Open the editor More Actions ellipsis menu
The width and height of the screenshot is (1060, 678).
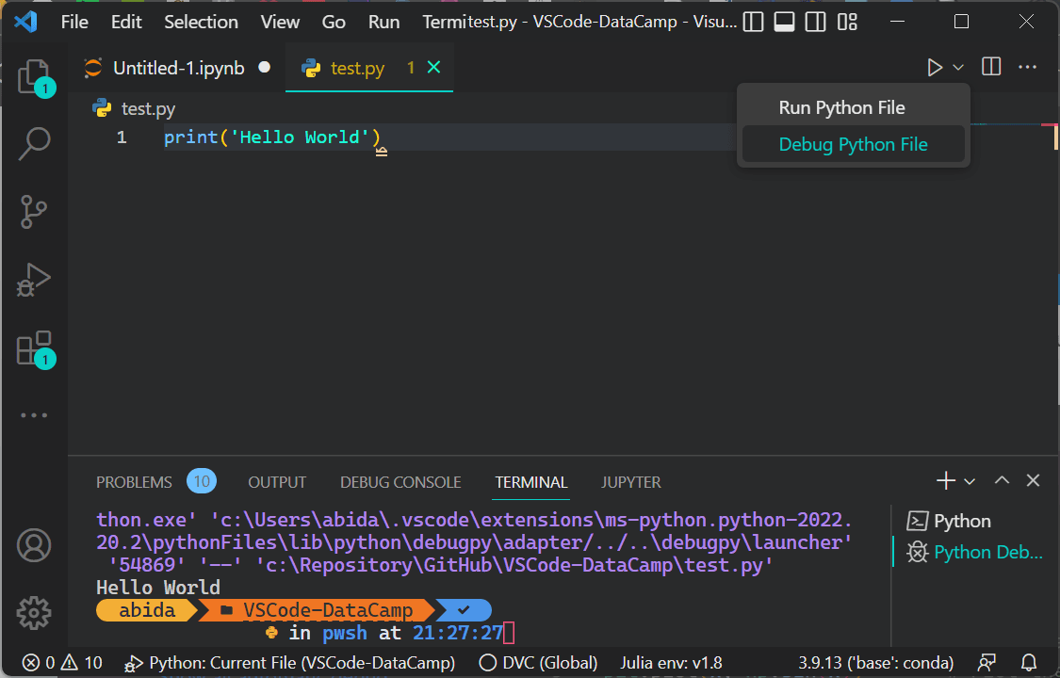[1028, 67]
